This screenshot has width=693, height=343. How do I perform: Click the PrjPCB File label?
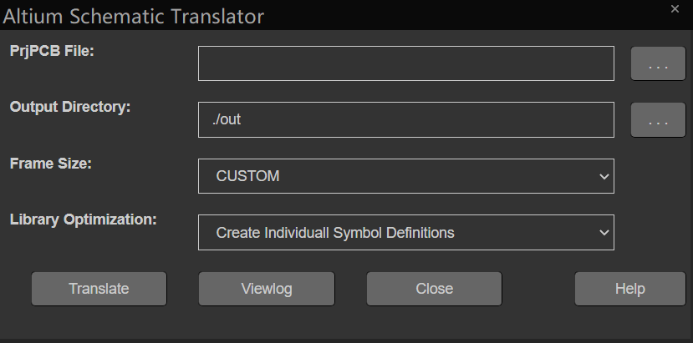click(52, 51)
